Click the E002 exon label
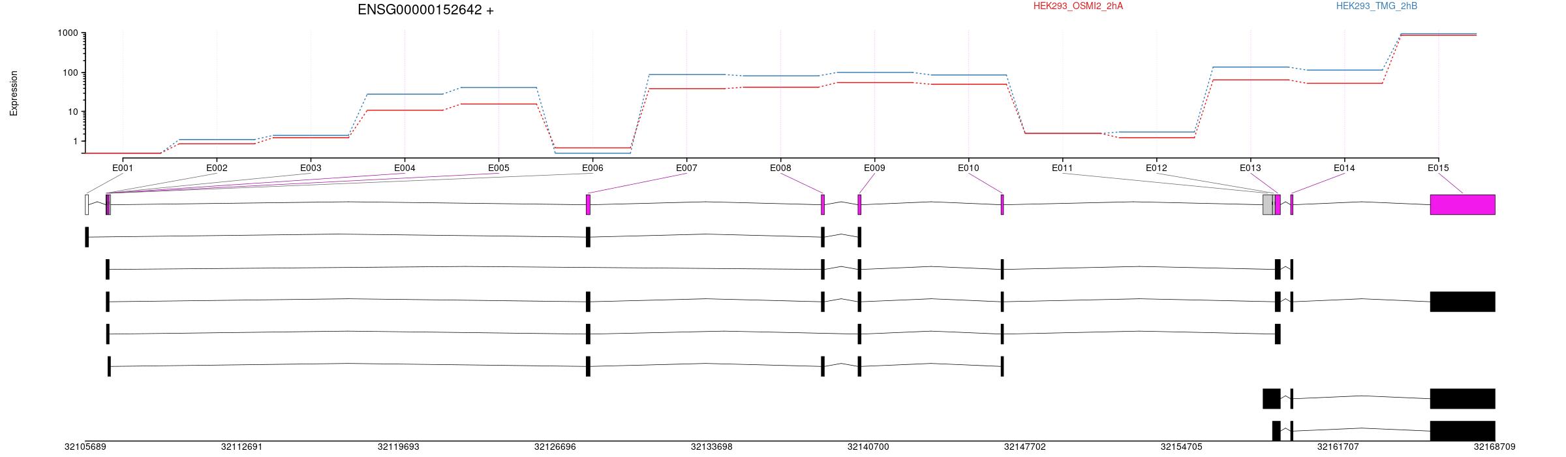The height and width of the screenshot is (457, 1566). 217,168
